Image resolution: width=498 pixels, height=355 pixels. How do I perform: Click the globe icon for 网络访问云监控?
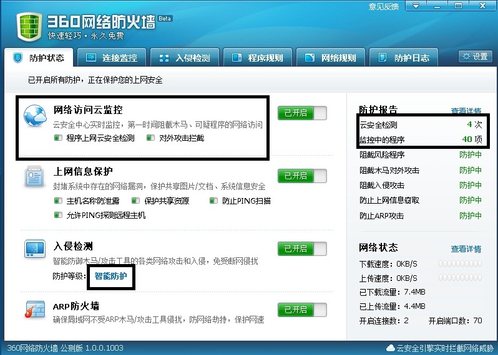35,116
